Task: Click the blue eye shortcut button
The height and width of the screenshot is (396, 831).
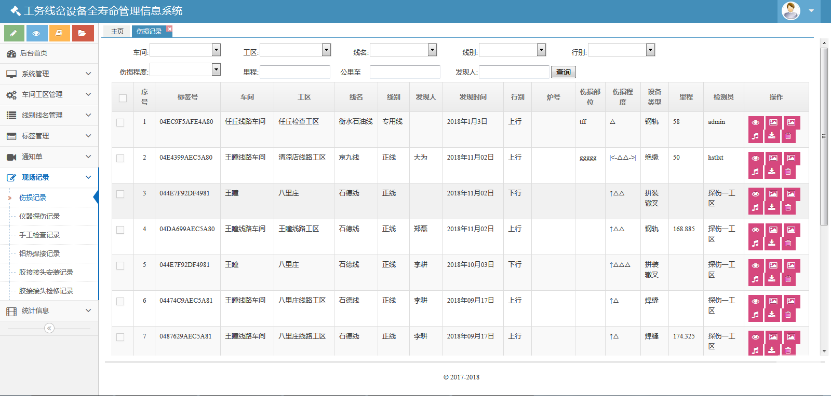Action: (x=37, y=33)
